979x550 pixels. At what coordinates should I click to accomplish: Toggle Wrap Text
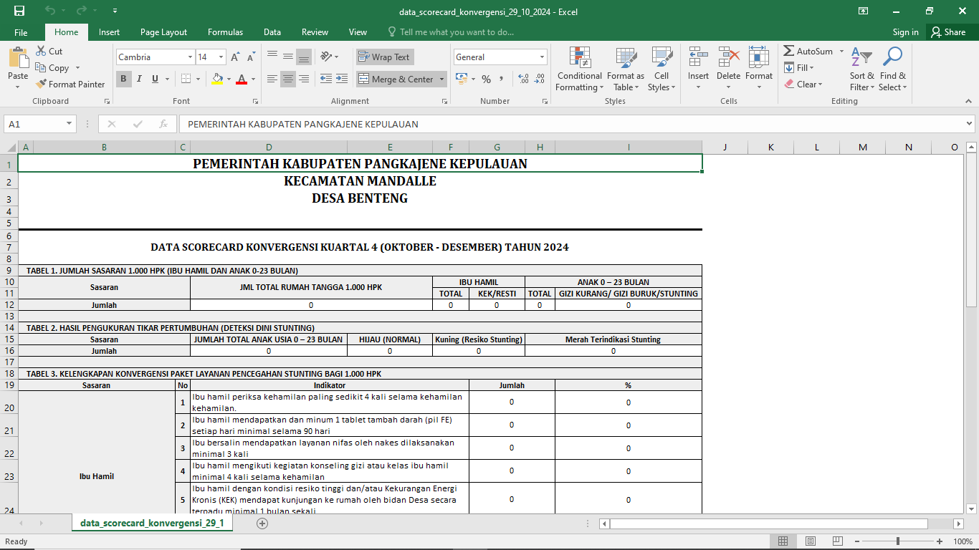click(x=384, y=57)
